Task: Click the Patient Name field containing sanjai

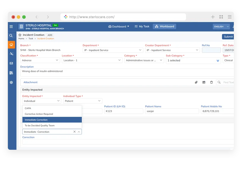Action: (172, 111)
